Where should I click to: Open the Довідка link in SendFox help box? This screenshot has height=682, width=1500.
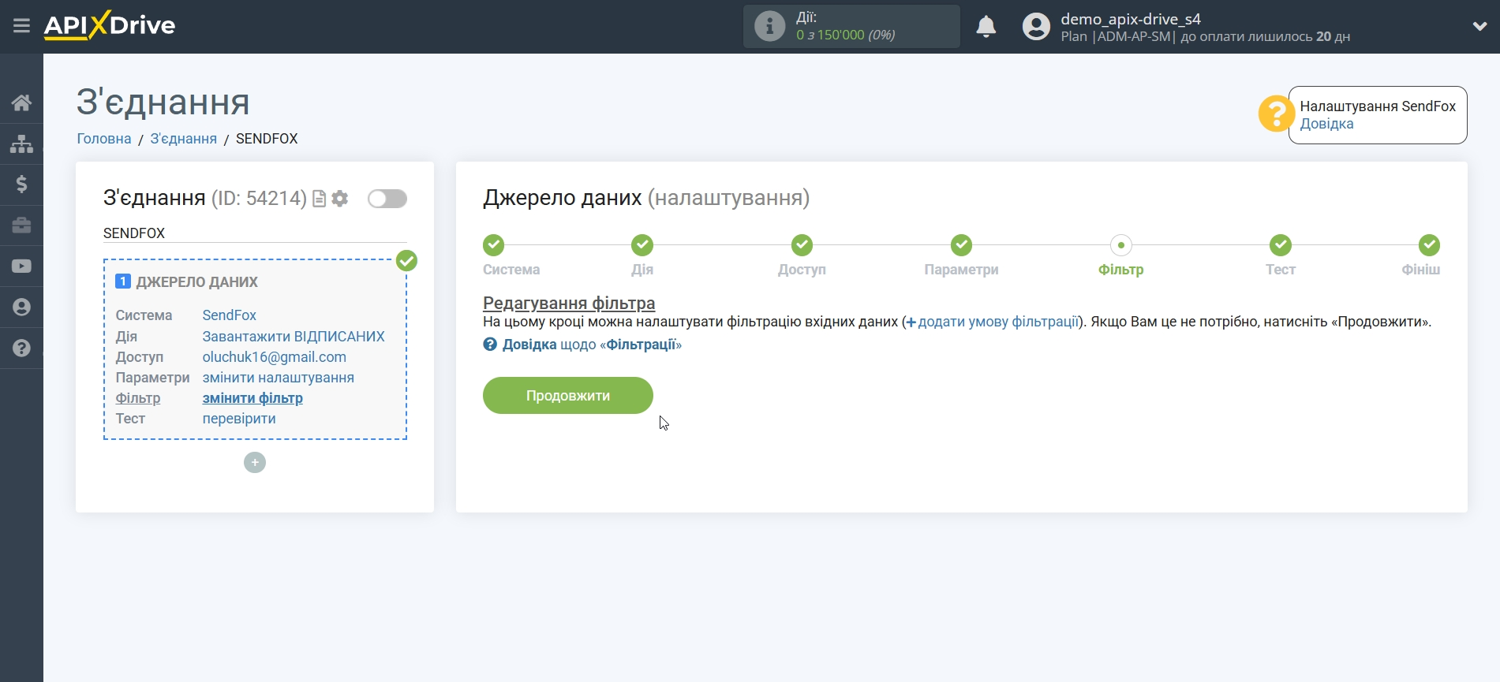[x=1326, y=124]
